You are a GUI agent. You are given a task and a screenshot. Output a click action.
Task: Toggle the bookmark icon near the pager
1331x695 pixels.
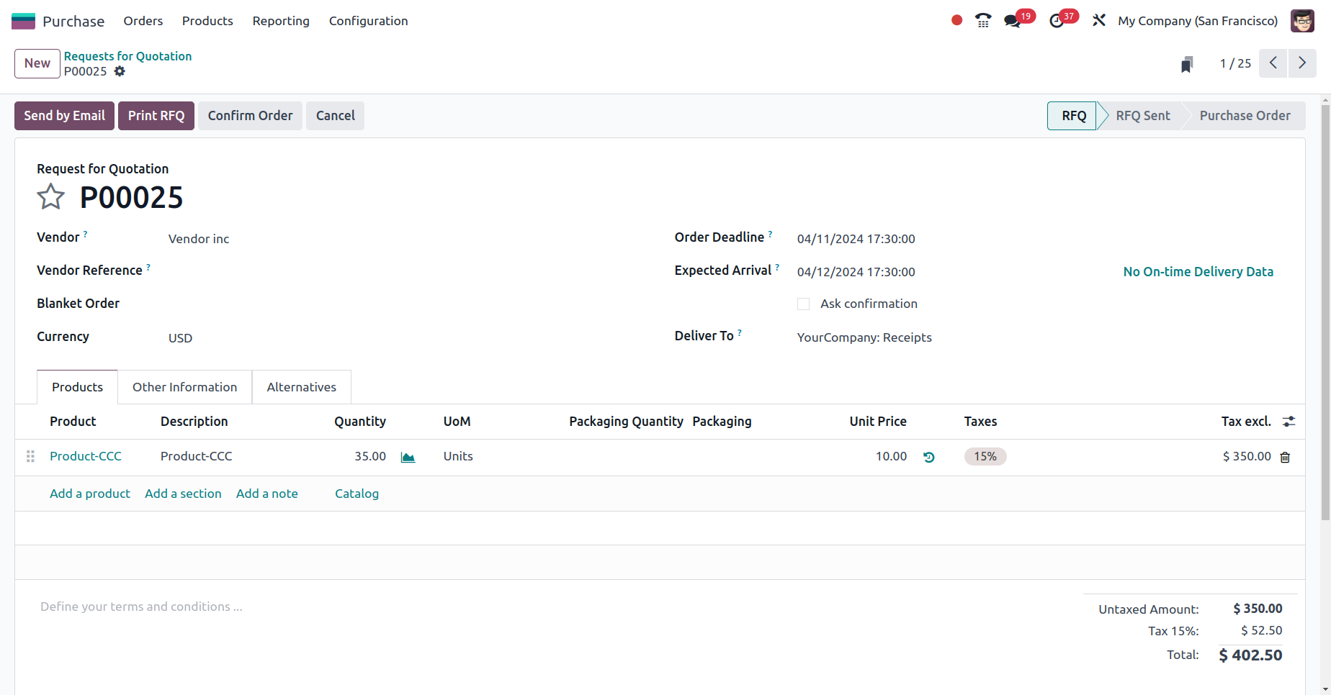point(1187,63)
